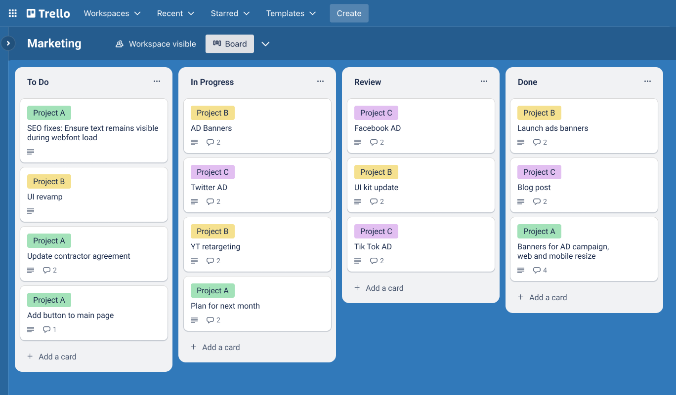Click green Project A label on SEO fixes card
This screenshot has height=395, width=676.
tap(49, 113)
